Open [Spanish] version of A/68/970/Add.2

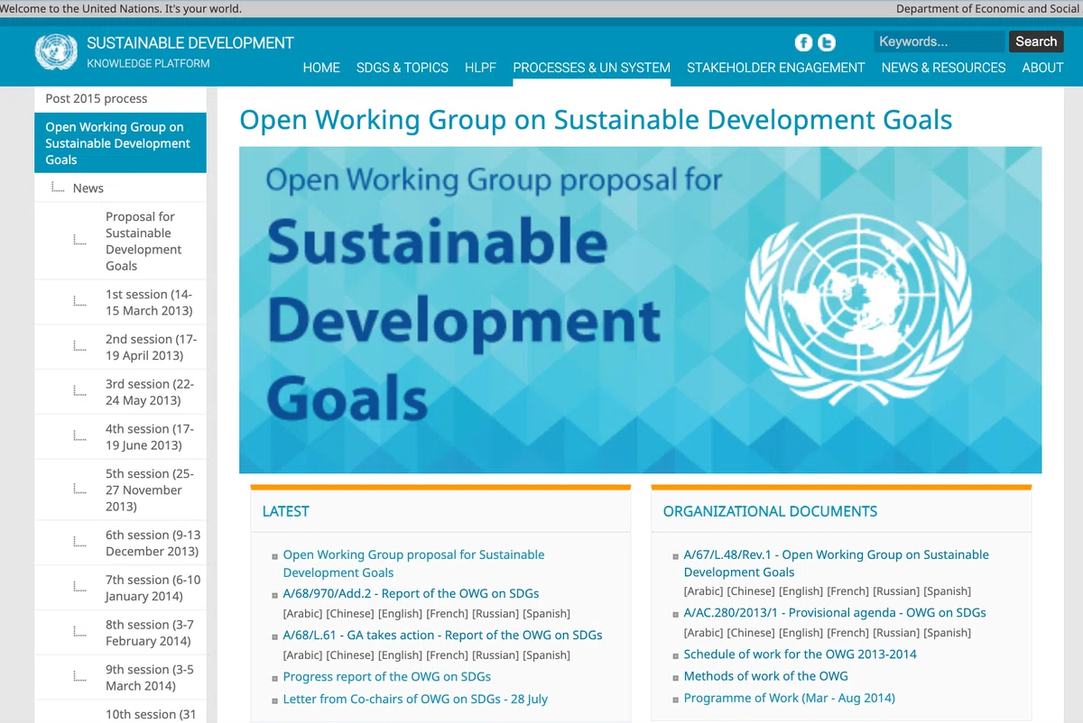(x=547, y=614)
